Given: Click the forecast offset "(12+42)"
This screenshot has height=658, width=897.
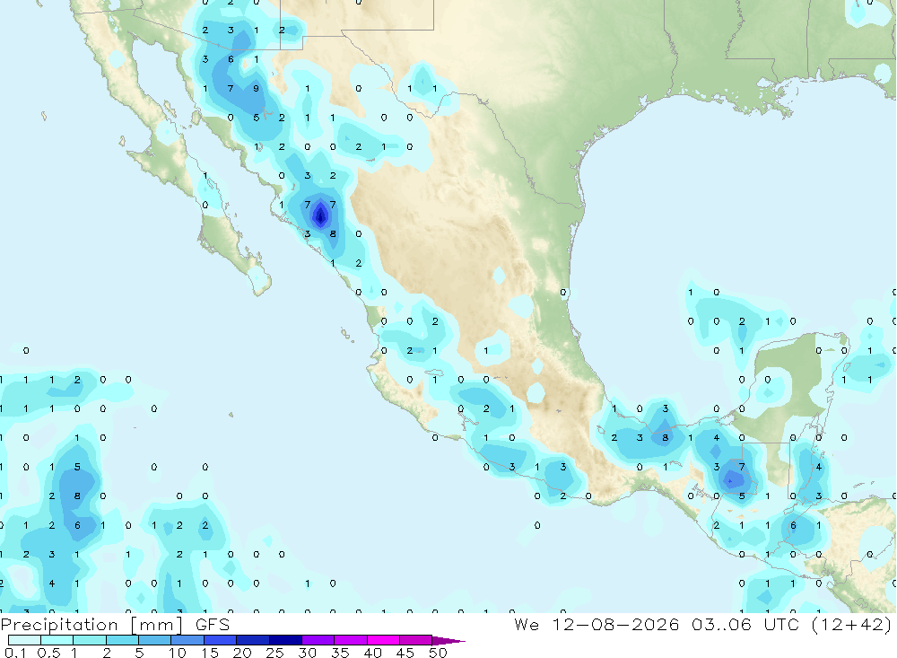Looking at the screenshot, I should click(852, 624).
